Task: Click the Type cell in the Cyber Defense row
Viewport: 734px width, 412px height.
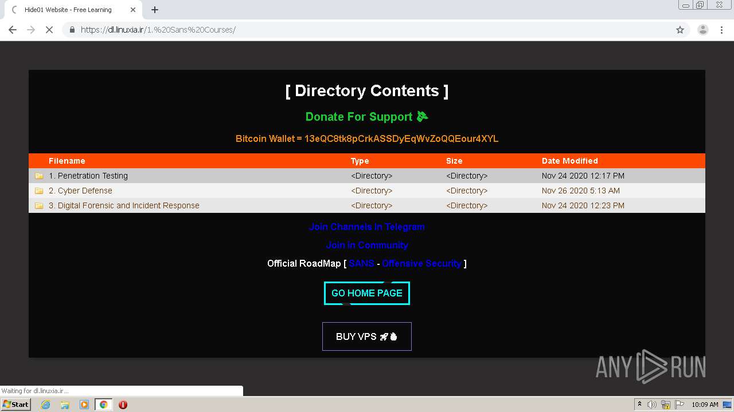Action: [x=372, y=191]
